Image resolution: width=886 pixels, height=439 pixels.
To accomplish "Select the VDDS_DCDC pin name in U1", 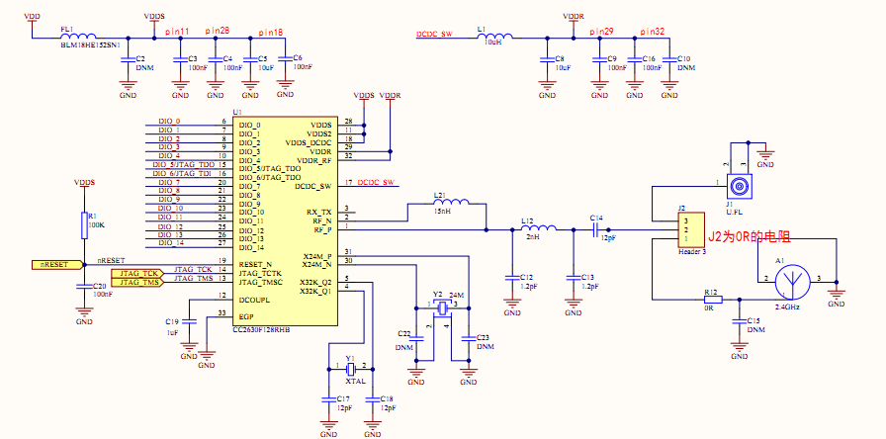I will click(x=309, y=142).
